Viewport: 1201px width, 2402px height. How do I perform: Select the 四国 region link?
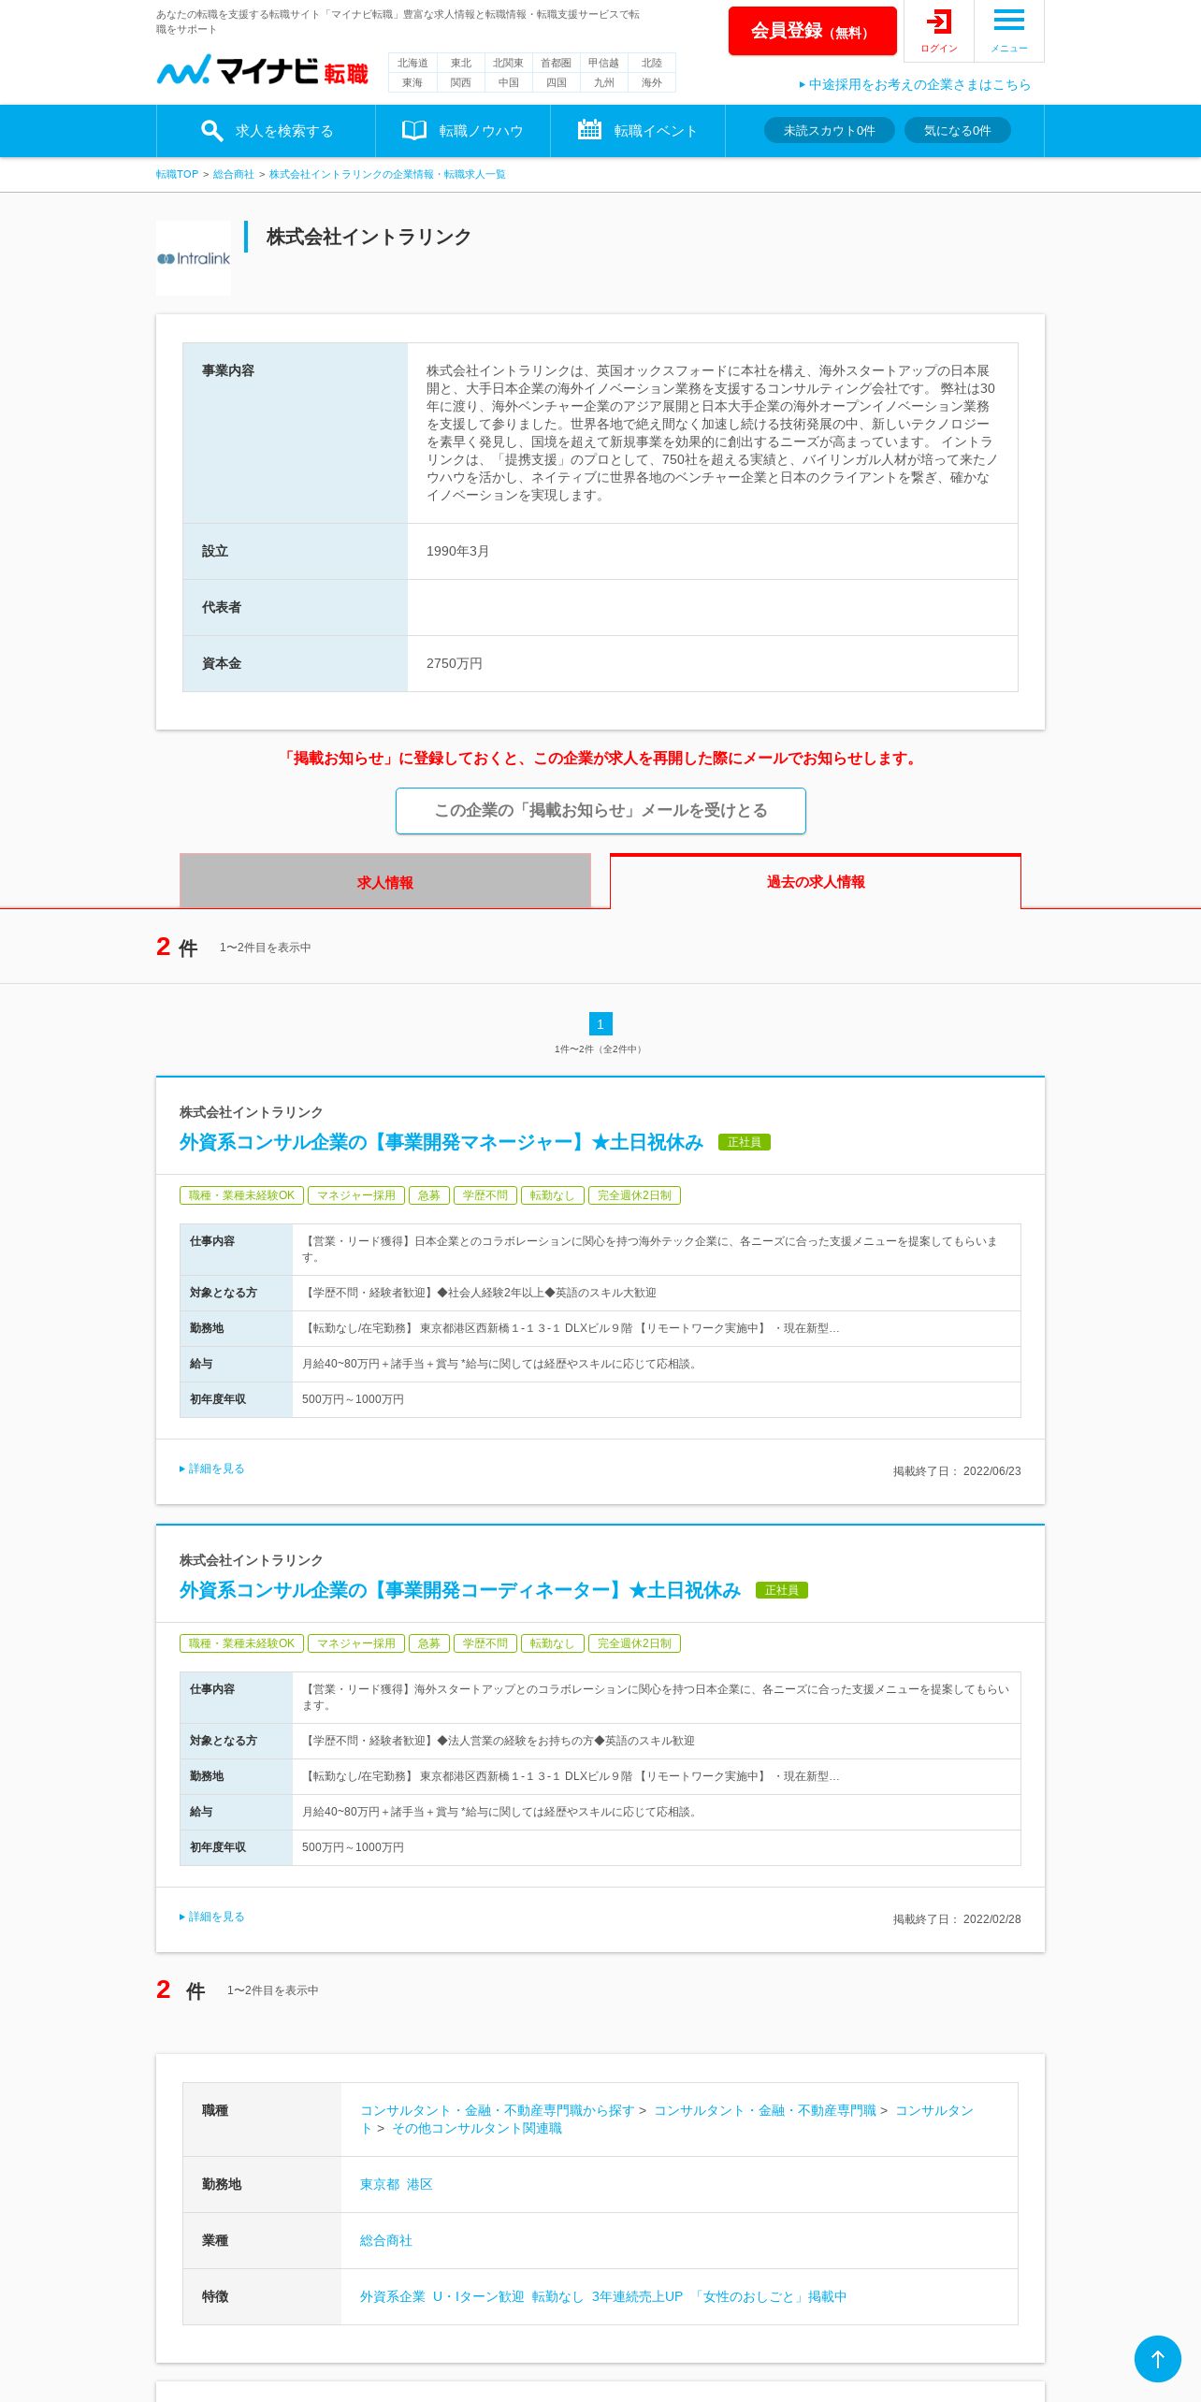pyautogui.click(x=556, y=82)
